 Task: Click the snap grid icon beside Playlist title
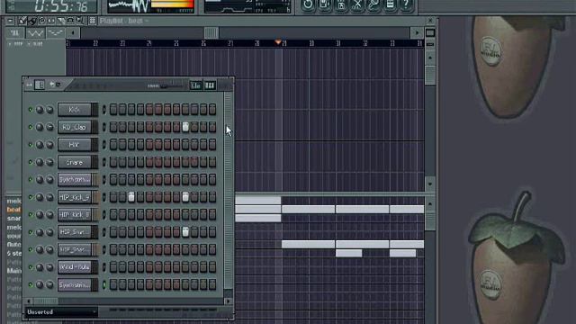click(x=93, y=21)
